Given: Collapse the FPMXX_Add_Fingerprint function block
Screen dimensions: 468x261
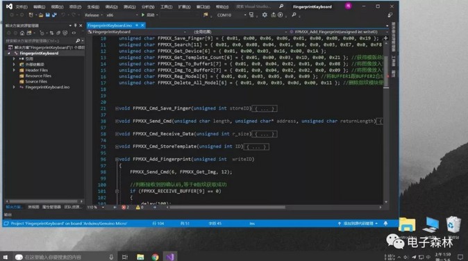Looking at the screenshot, I should [117, 159].
